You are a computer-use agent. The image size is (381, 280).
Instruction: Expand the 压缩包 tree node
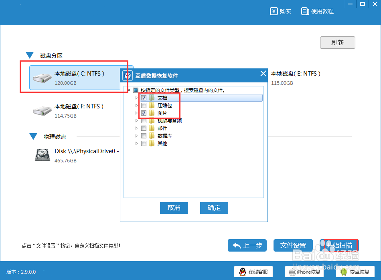click(x=136, y=105)
